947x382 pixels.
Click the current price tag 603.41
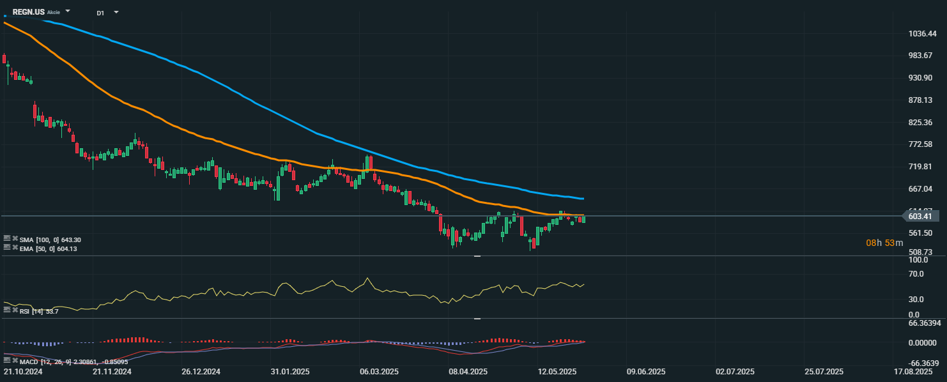pos(920,217)
